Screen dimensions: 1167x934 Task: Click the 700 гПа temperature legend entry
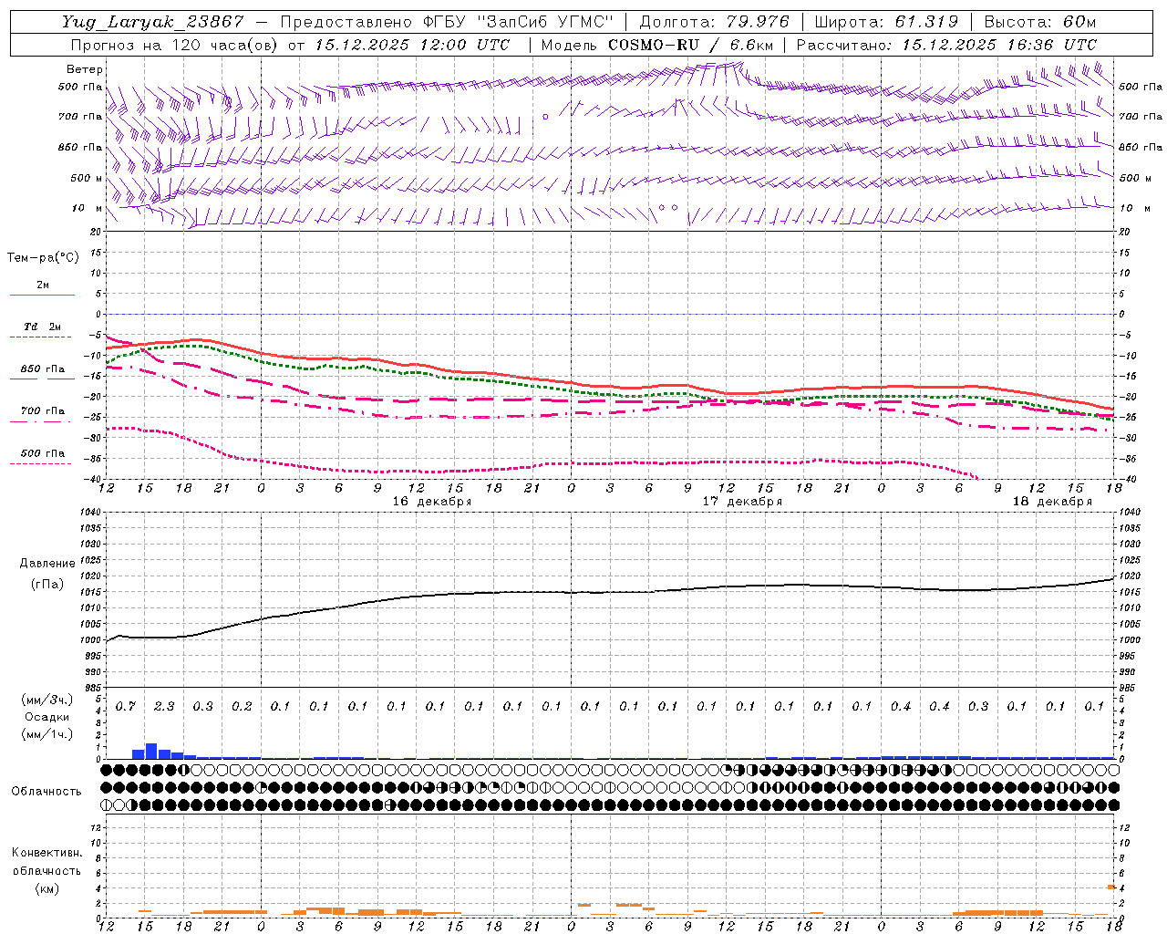click(x=43, y=410)
